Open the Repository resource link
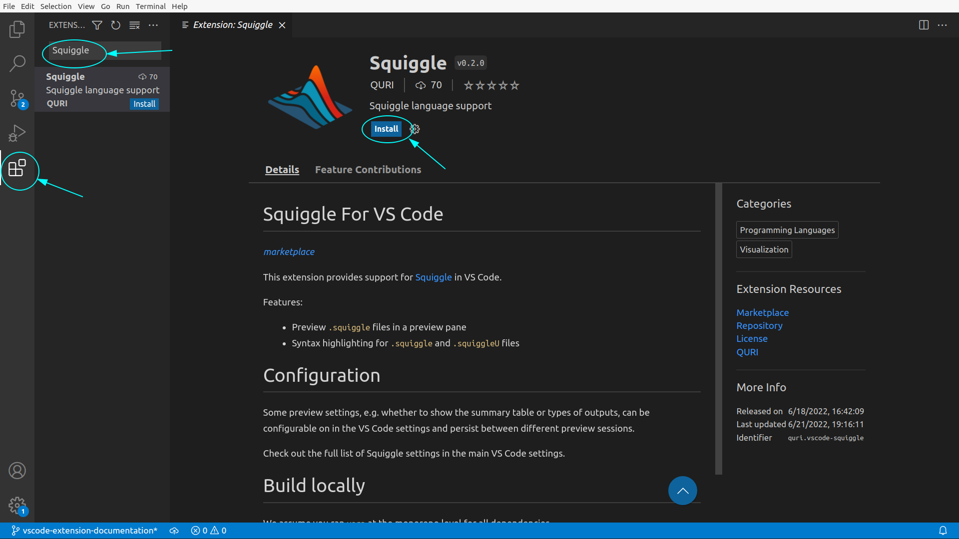This screenshot has width=959, height=539. pyautogui.click(x=759, y=325)
